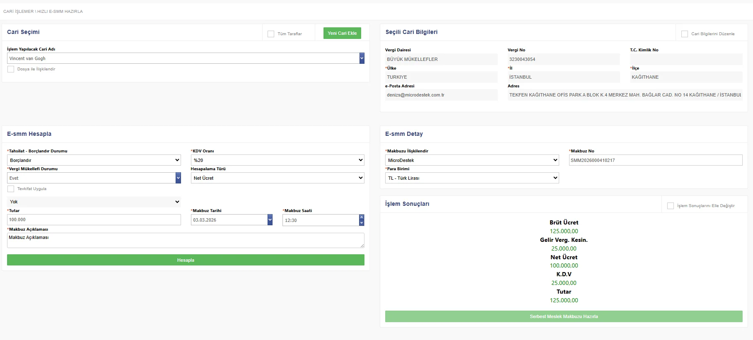Image resolution: width=753 pixels, height=340 pixels.
Task: Focus the Makbuz Açıklaması text area
Action: [185, 240]
